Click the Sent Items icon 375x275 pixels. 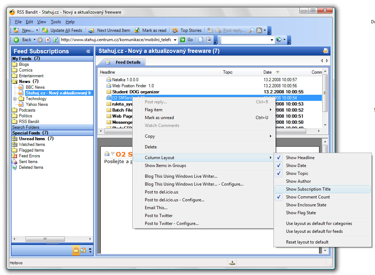(15, 162)
